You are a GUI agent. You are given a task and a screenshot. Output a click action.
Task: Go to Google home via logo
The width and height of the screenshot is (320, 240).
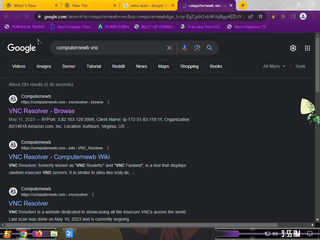click(x=22, y=48)
